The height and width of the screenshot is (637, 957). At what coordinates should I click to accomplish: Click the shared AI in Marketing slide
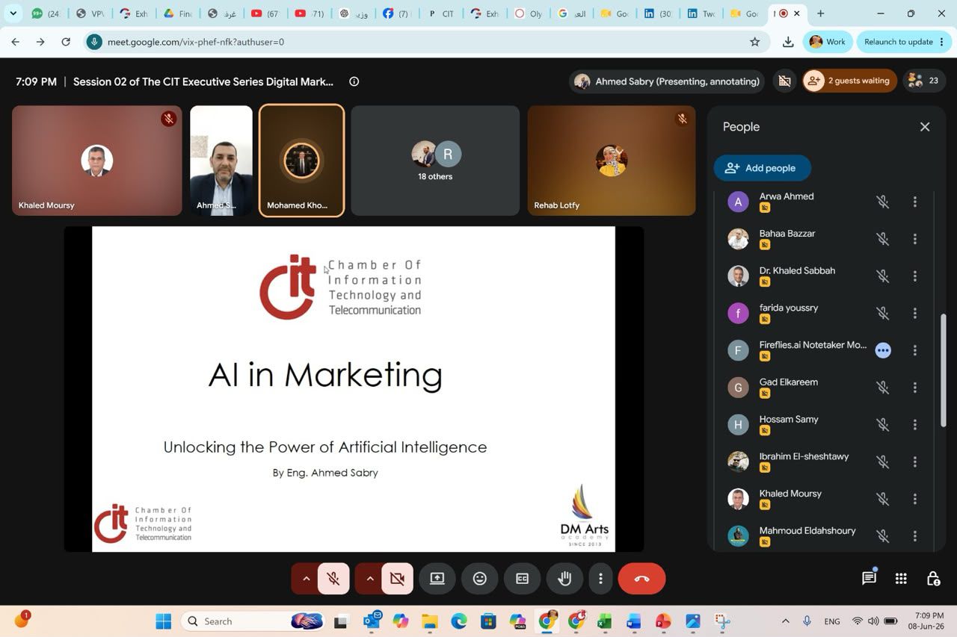(x=354, y=389)
